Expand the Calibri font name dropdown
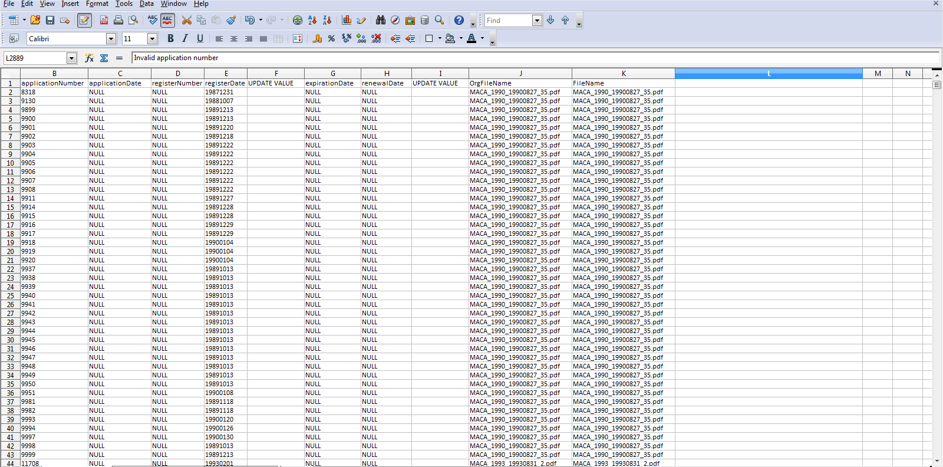The width and height of the screenshot is (943, 467). coord(111,39)
